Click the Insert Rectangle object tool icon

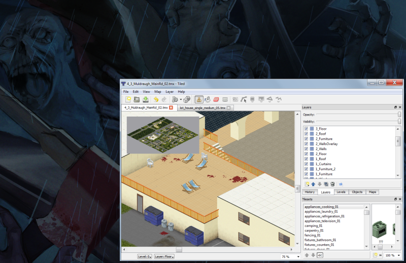coord(252,99)
